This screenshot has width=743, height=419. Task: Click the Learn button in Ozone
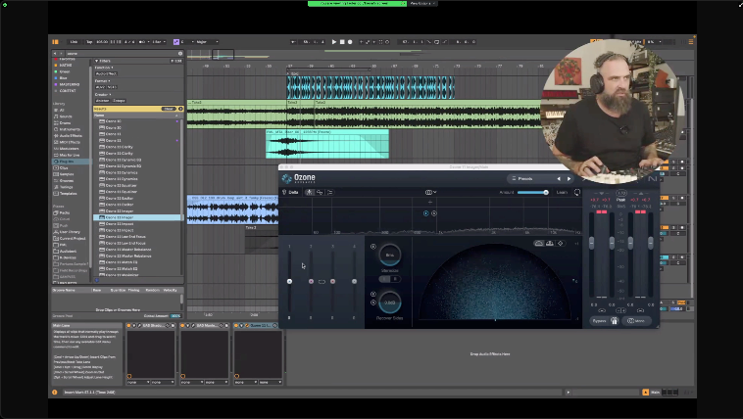[x=562, y=192]
